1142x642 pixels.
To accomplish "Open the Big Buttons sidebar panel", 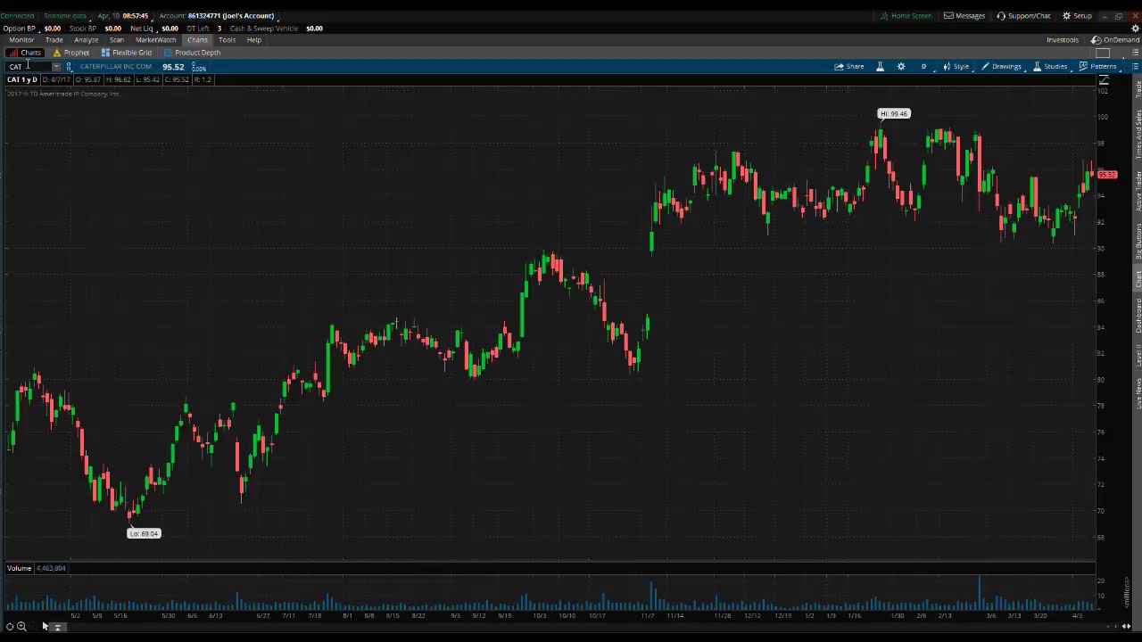I will 1138,242.
